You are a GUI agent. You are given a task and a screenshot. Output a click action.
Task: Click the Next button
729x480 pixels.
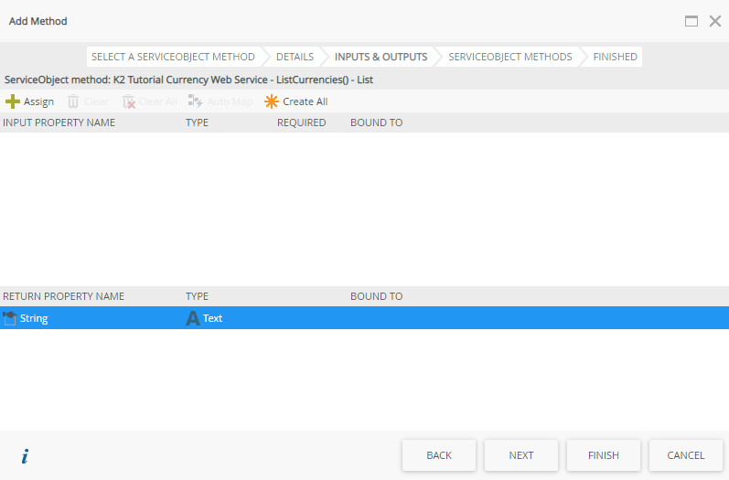click(x=521, y=455)
